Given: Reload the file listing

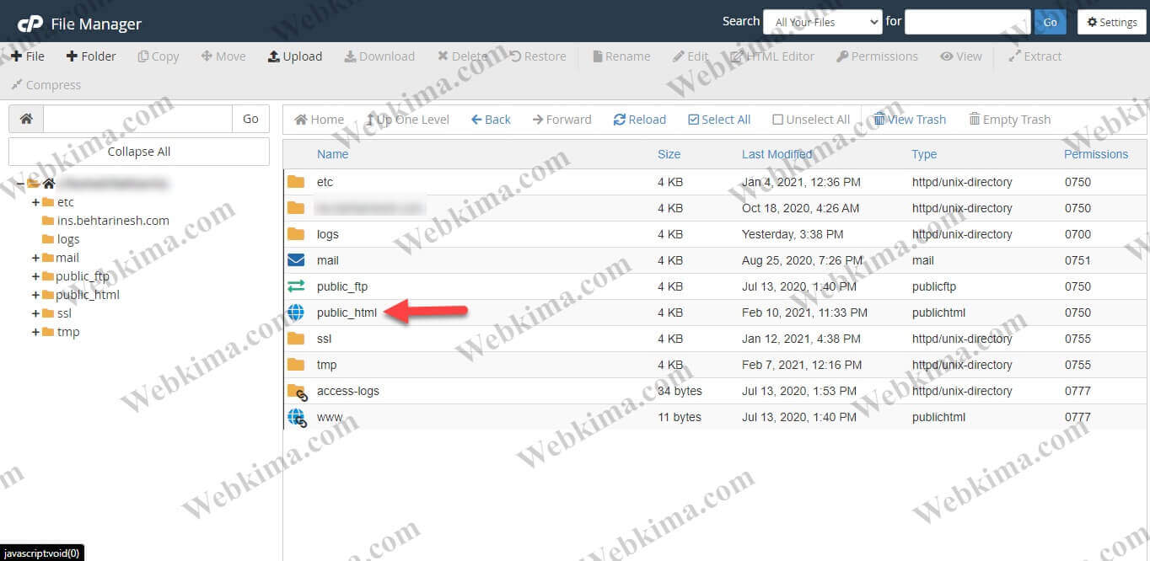Looking at the screenshot, I should pyautogui.click(x=640, y=120).
